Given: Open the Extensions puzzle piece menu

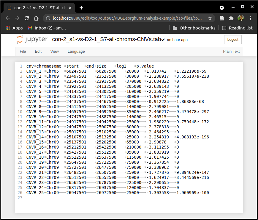Looking at the screenshot, I should tap(231, 18).
